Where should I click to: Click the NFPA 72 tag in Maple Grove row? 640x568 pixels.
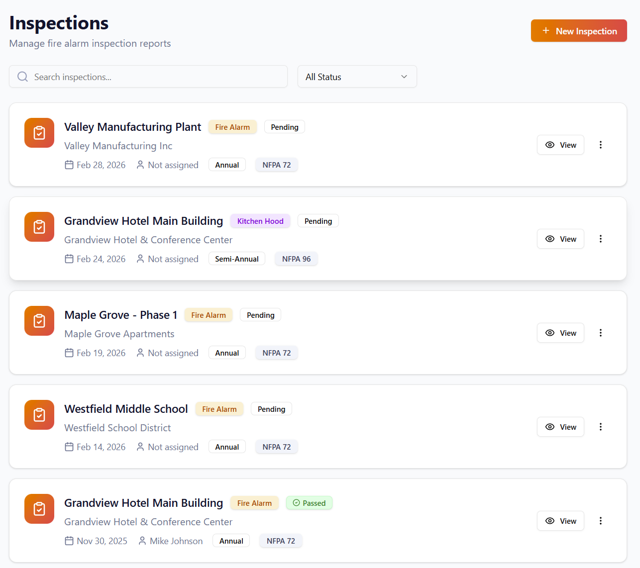point(277,353)
